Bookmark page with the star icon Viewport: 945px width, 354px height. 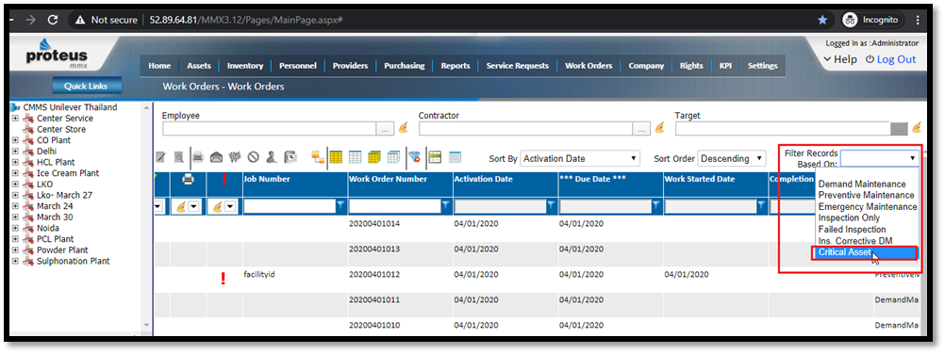point(822,20)
